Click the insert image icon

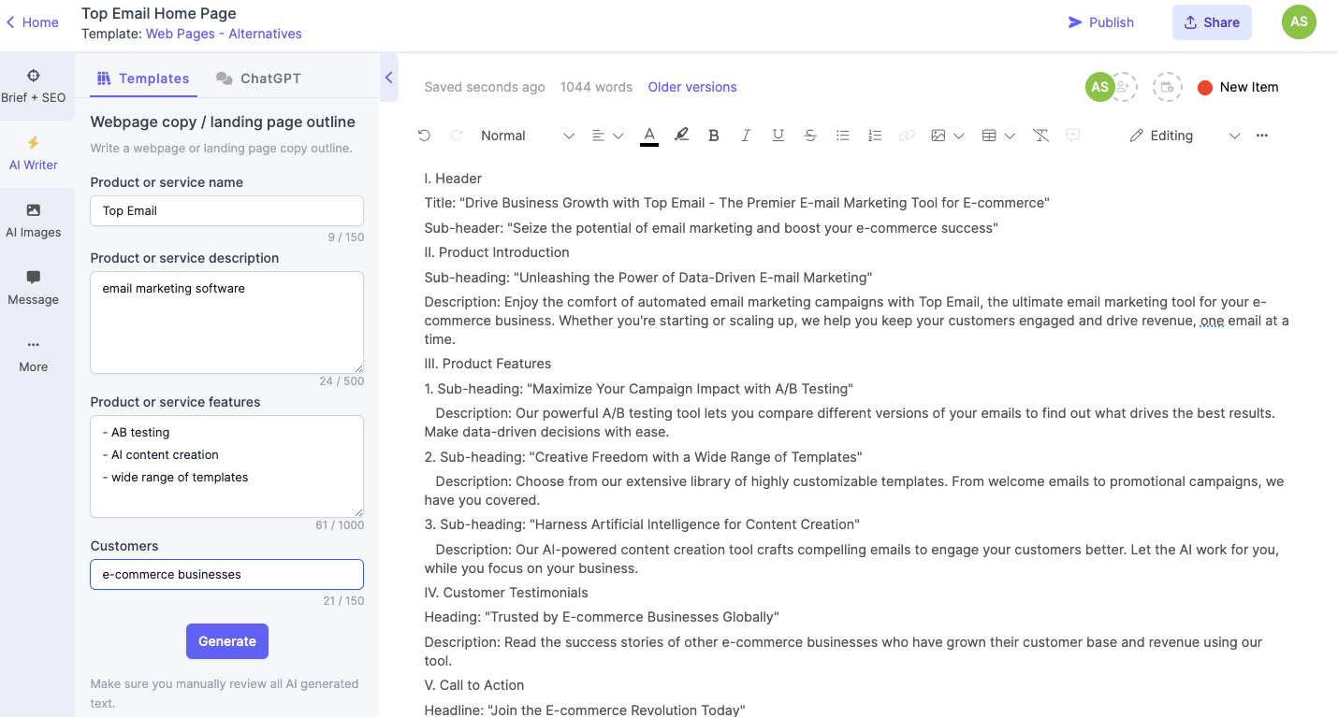(x=938, y=136)
